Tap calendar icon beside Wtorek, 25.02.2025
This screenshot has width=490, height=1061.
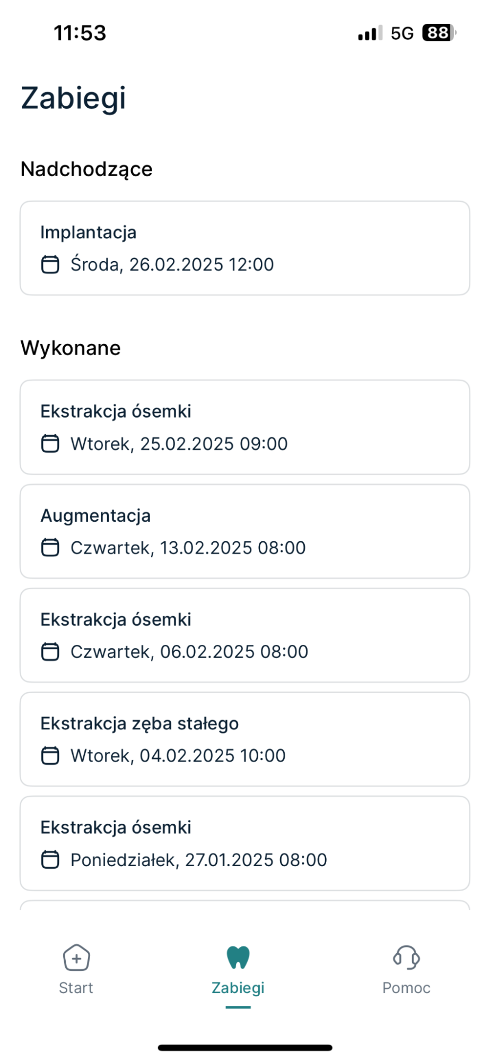(50, 444)
